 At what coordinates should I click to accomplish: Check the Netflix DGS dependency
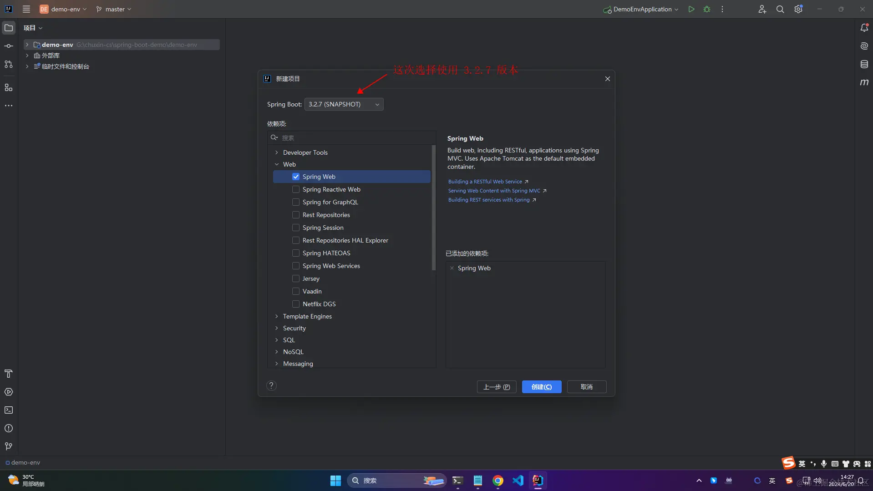point(296,304)
